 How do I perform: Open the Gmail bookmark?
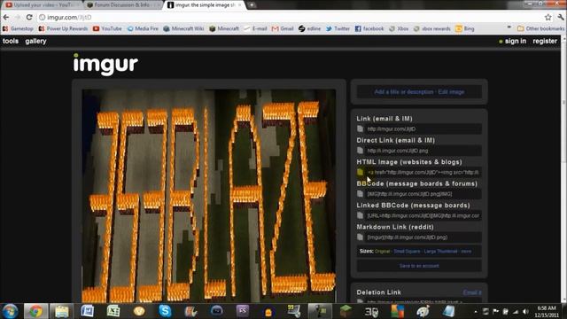tap(283, 28)
